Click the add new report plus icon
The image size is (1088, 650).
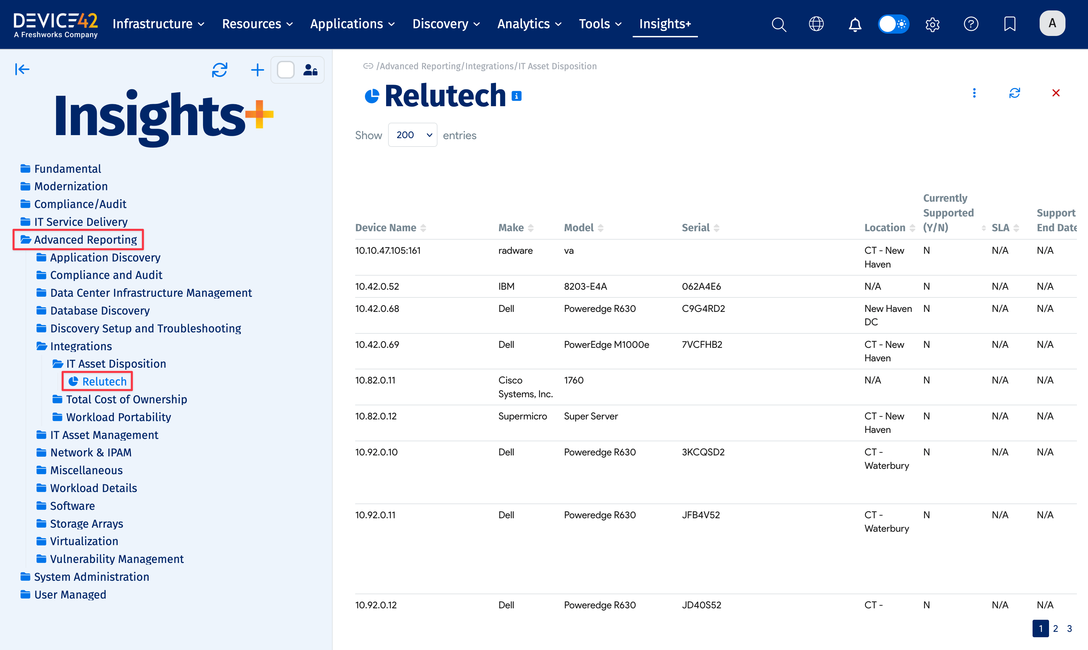[257, 70]
